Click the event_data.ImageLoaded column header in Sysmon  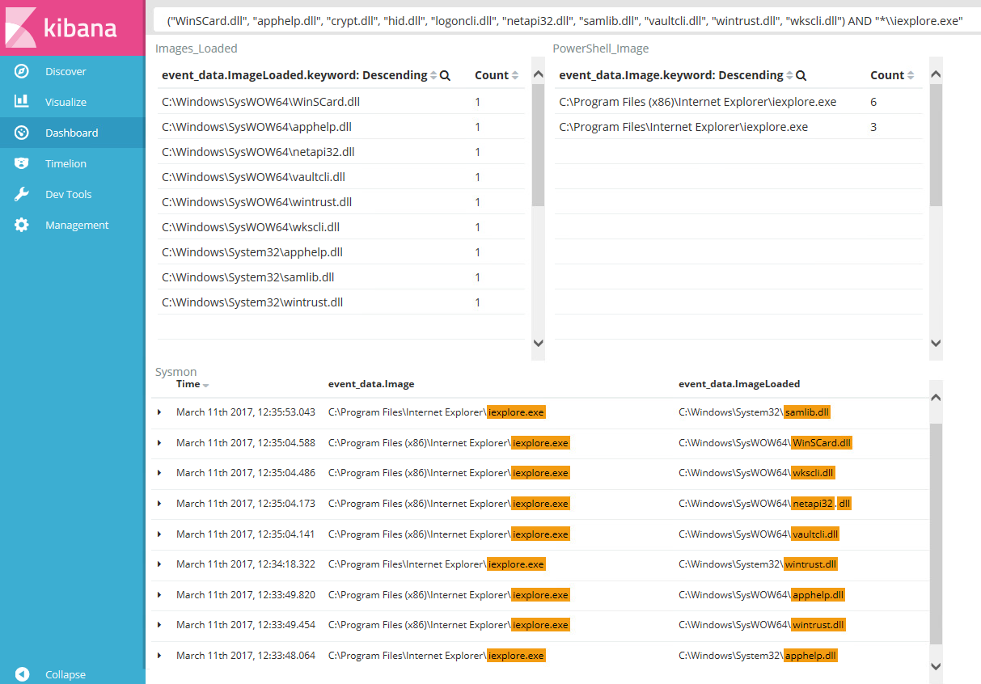click(739, 384)
